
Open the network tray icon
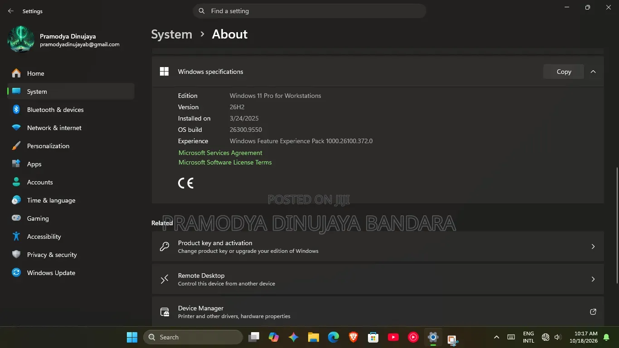click(546, 337)
